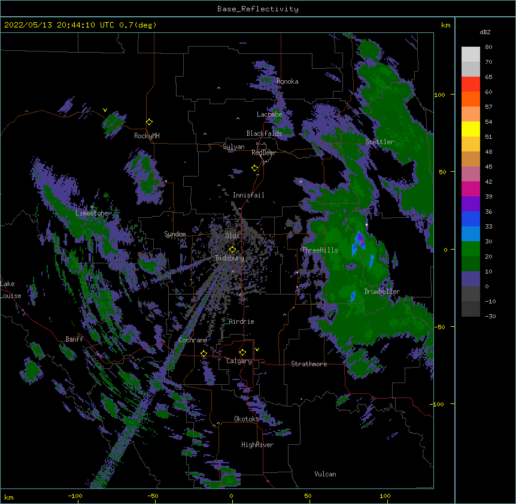Click the -30 value in the dBZ legend
The height and width of the screenshot is (504, 516).
coord(490,317)
